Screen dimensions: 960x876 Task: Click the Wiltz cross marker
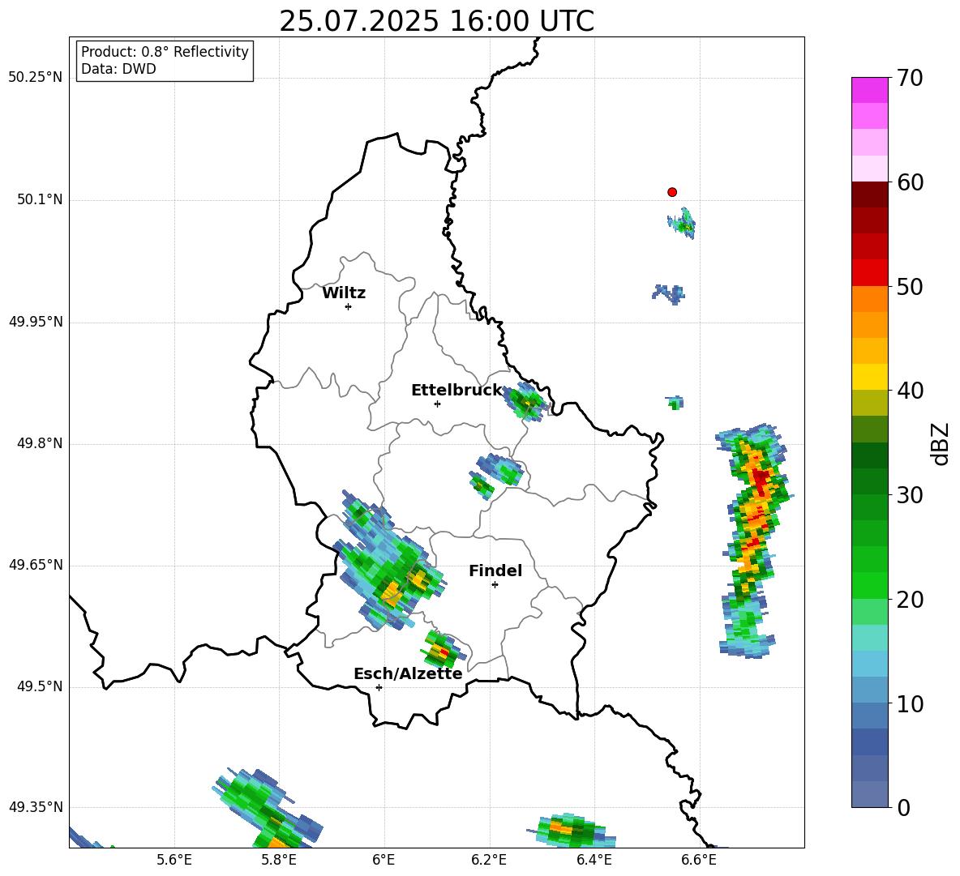tap(349, 306)
